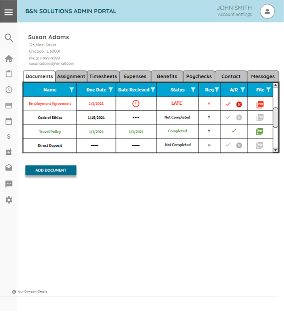Switch to the Timesheets tab
This screenshot has height=313, width=284.
(x=103, y=76)
